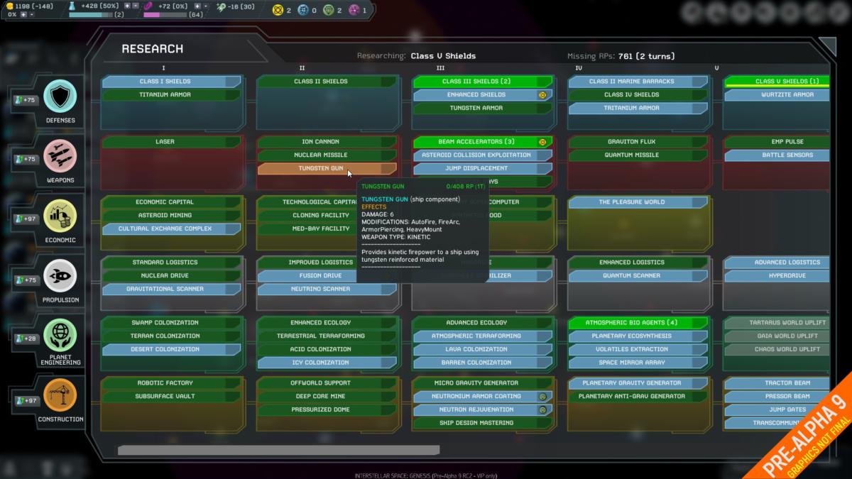Open the Propulsion rocket category icon

click(60, 277)
